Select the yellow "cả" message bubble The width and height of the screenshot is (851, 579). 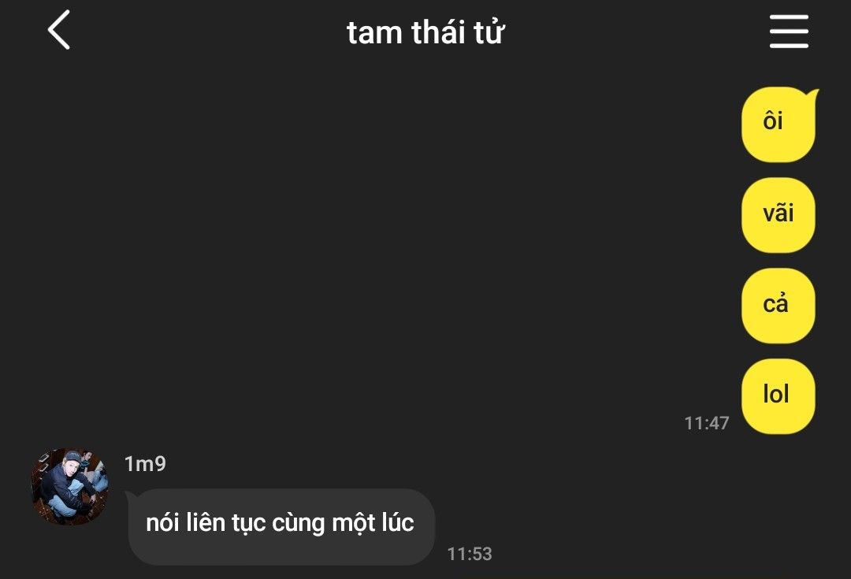(779, 306)
